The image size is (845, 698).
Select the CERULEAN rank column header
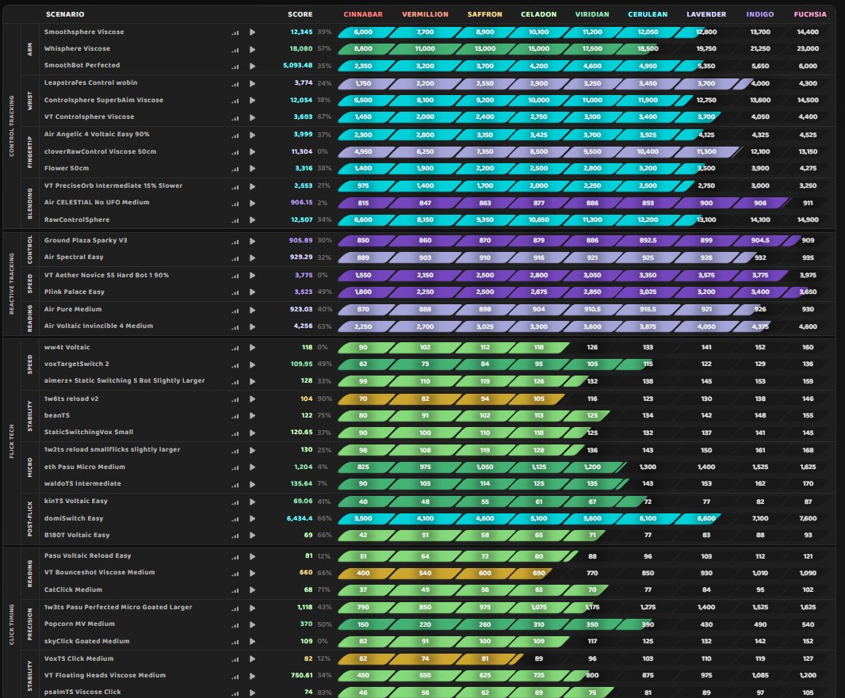click(x=648, y=14)
